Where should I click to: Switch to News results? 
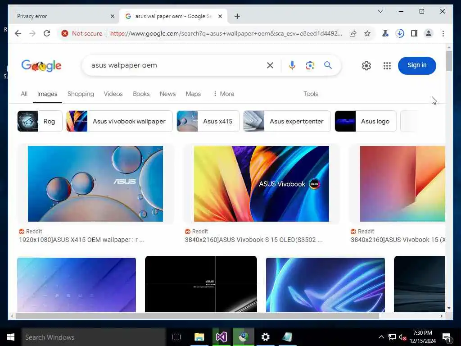[x=167, y=94]
